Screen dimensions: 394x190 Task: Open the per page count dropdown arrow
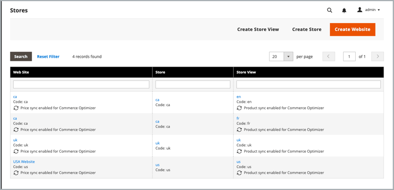point(288,57)
